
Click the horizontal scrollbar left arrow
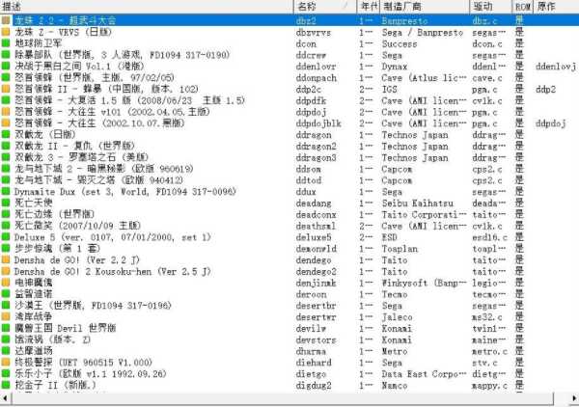tap(5, 398)
